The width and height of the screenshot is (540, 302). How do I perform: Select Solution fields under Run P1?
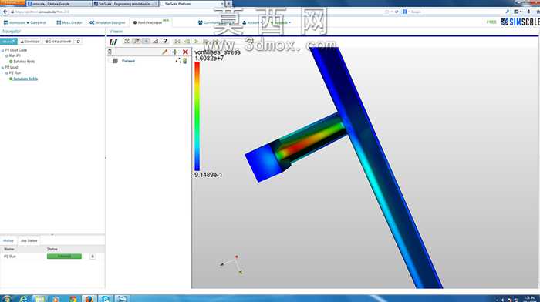24,61
